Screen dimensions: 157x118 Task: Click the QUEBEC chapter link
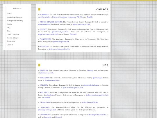pos(44,29)
